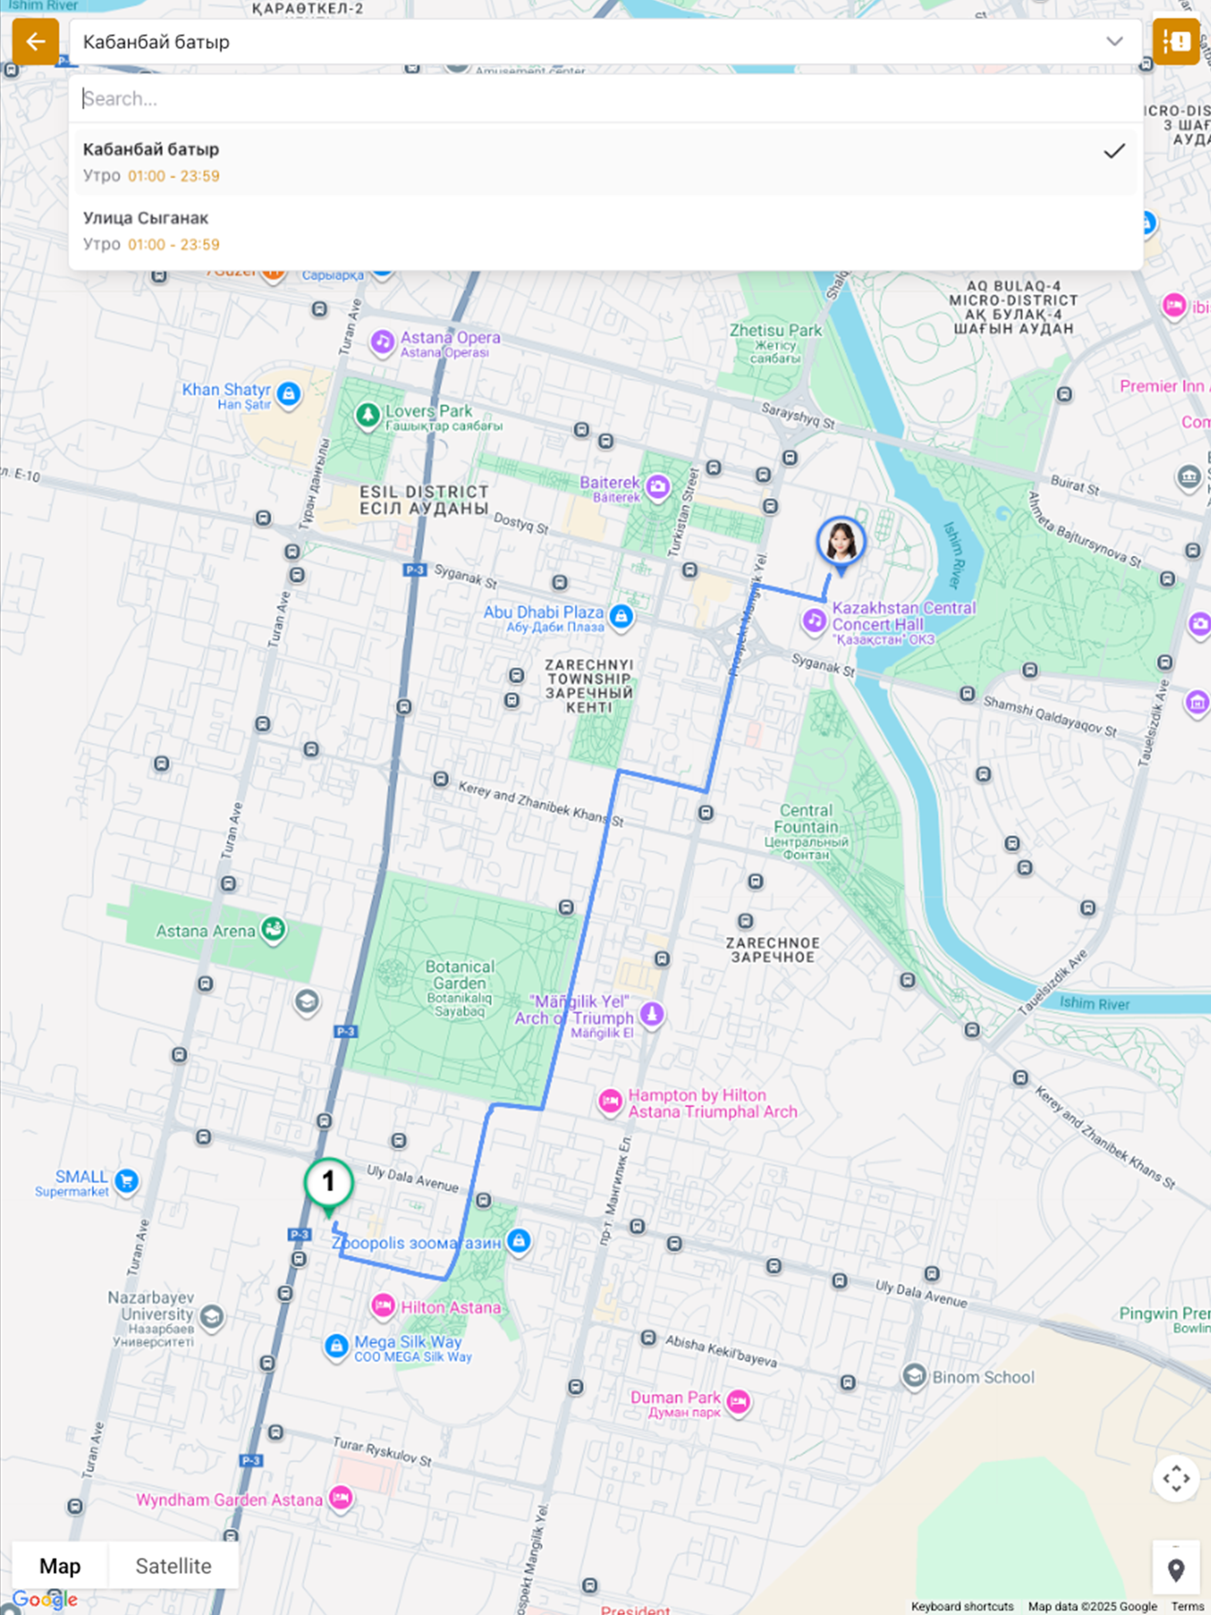
Task: Click the ESIL DISTRICT label
Action: pyautogui.click(x=424, y=500)
